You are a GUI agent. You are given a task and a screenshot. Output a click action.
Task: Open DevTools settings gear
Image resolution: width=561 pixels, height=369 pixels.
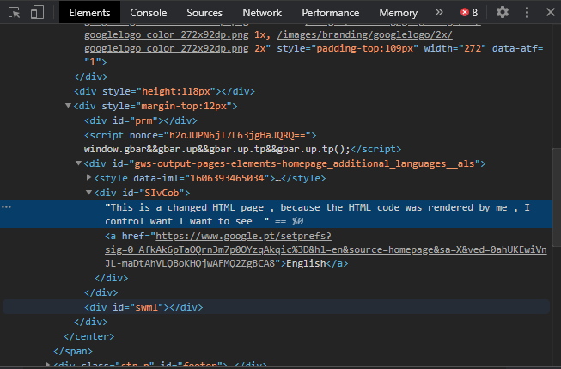[x=503, y=13]
